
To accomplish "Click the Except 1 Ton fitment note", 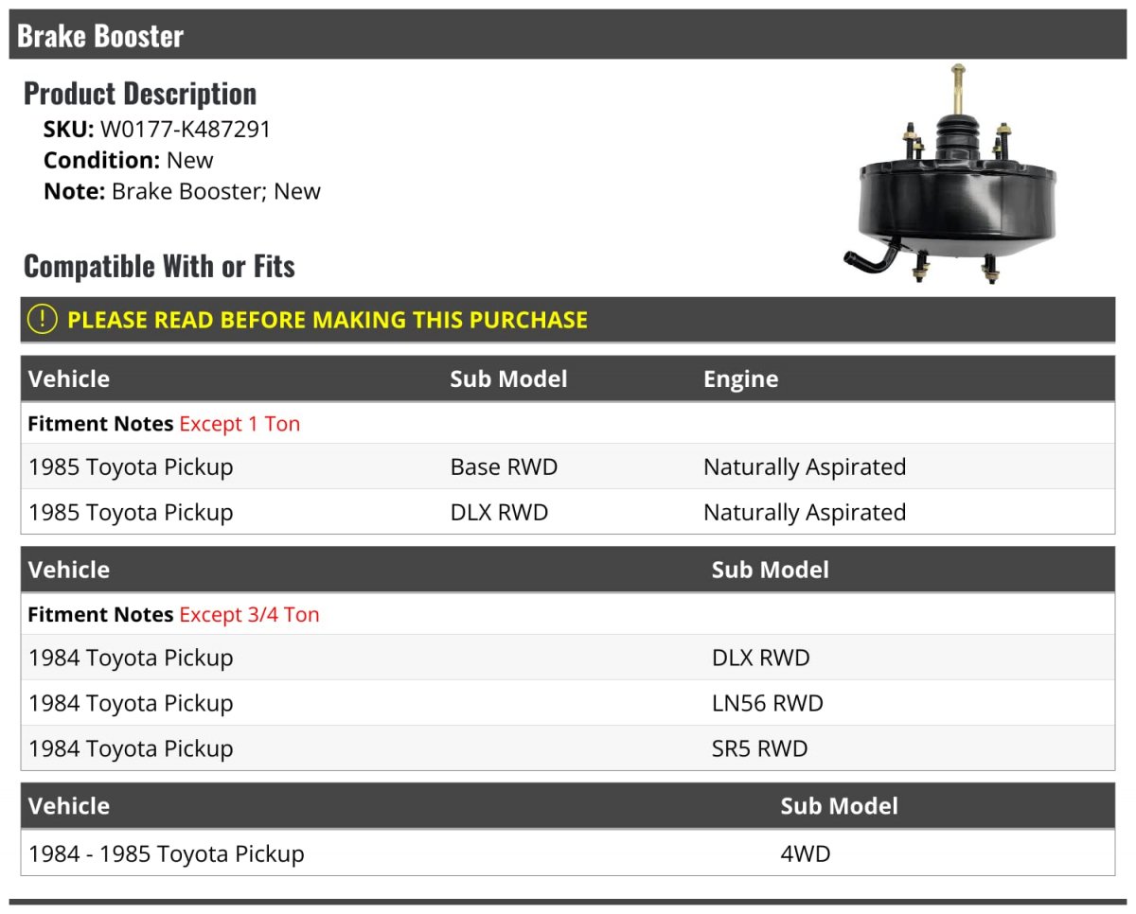I will [x=240, y=424].
